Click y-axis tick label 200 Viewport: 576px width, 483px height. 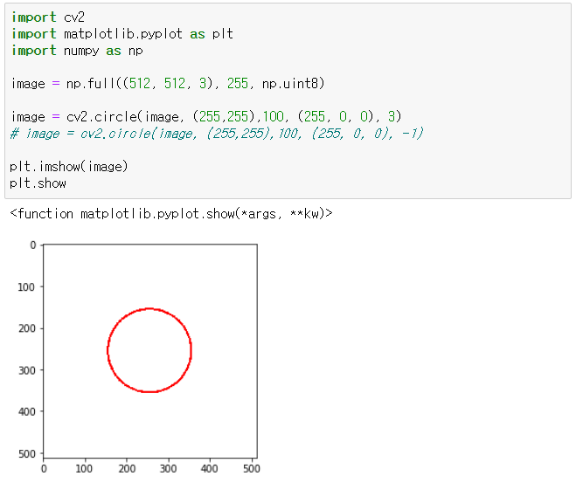click(26, 328)
